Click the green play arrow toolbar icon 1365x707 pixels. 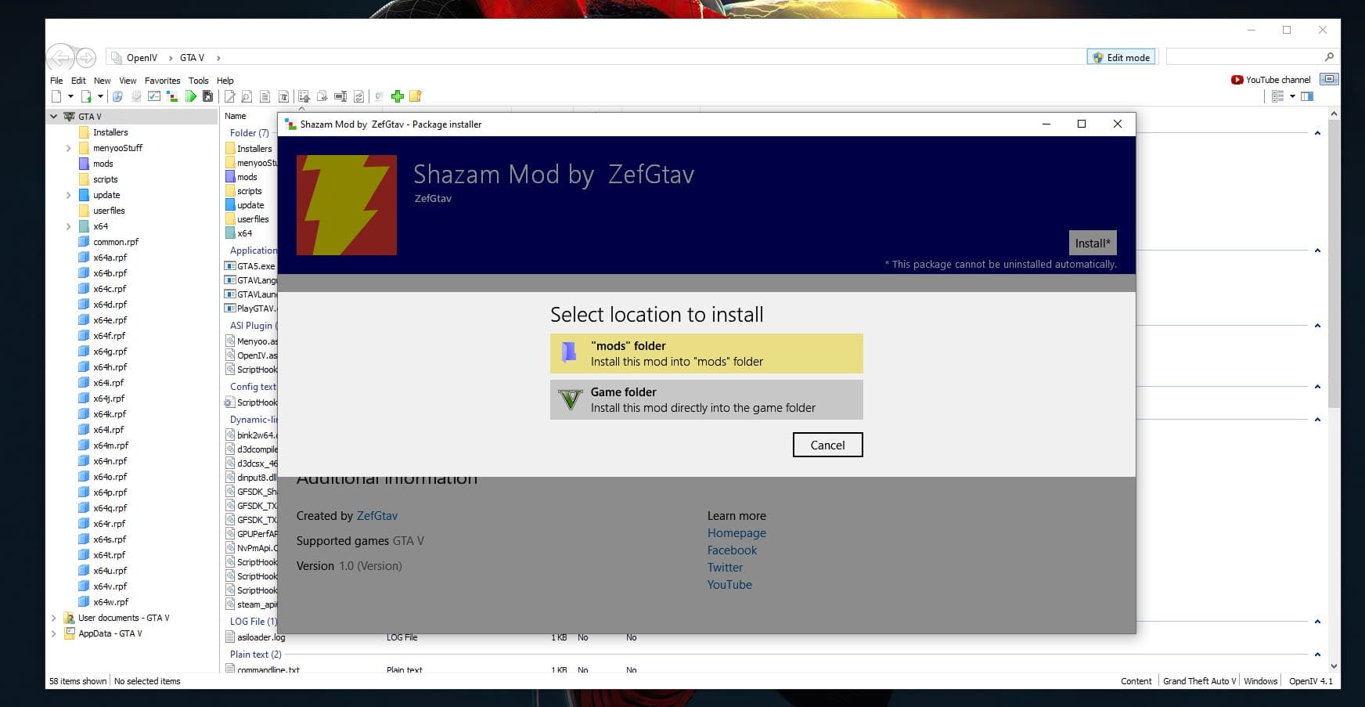click(190, 96)
